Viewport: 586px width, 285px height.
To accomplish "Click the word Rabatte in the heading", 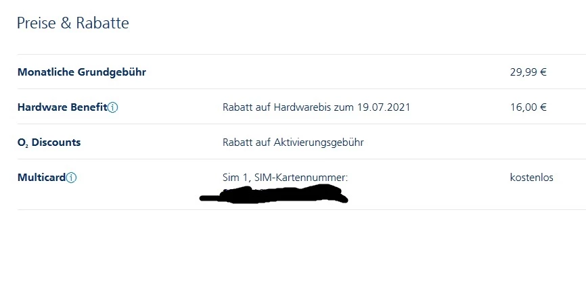I will 103,23.
